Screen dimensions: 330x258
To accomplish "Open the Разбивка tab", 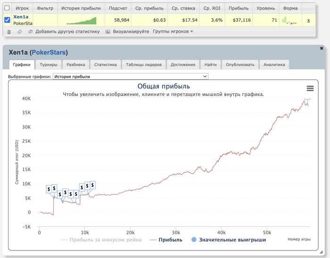I will tap(76, 64).
